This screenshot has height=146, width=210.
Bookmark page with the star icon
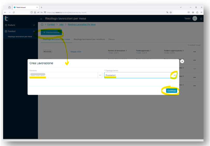click(x=171, y=12)
